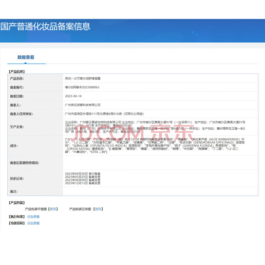This screenshot has height=265, width=265.
Task: Click the 【产品信息】 section header
Action: [17, 71]
